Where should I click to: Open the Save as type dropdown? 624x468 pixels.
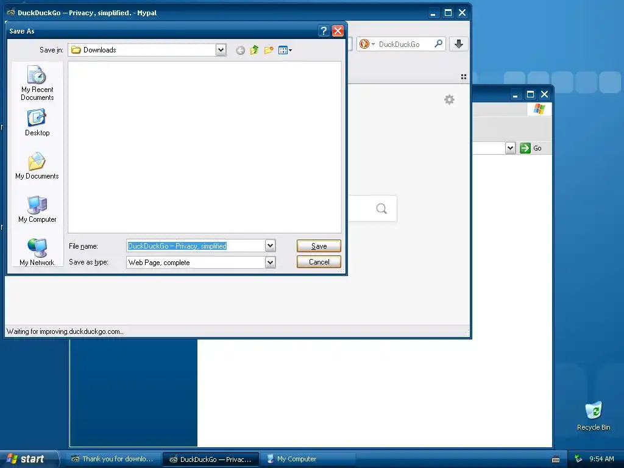[x=270, y=262]
